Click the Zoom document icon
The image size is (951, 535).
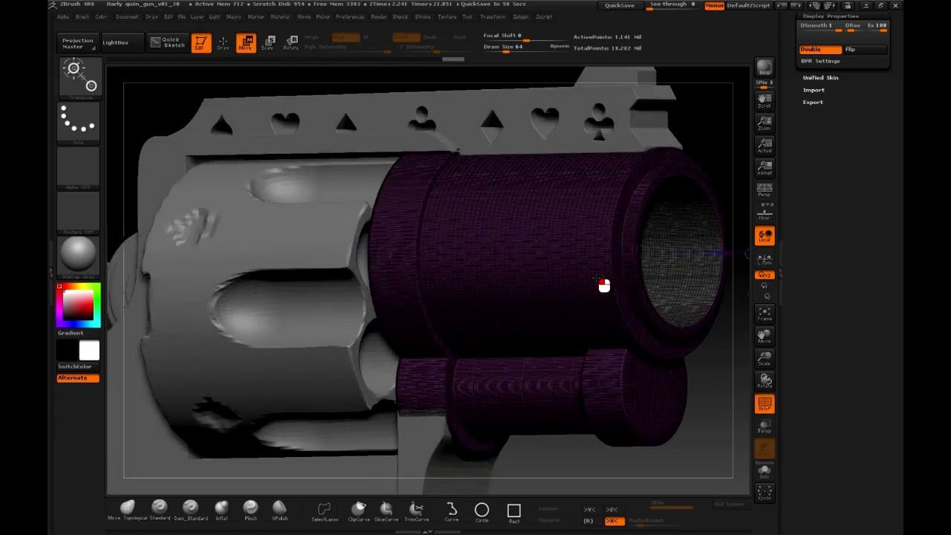[765, 123]
